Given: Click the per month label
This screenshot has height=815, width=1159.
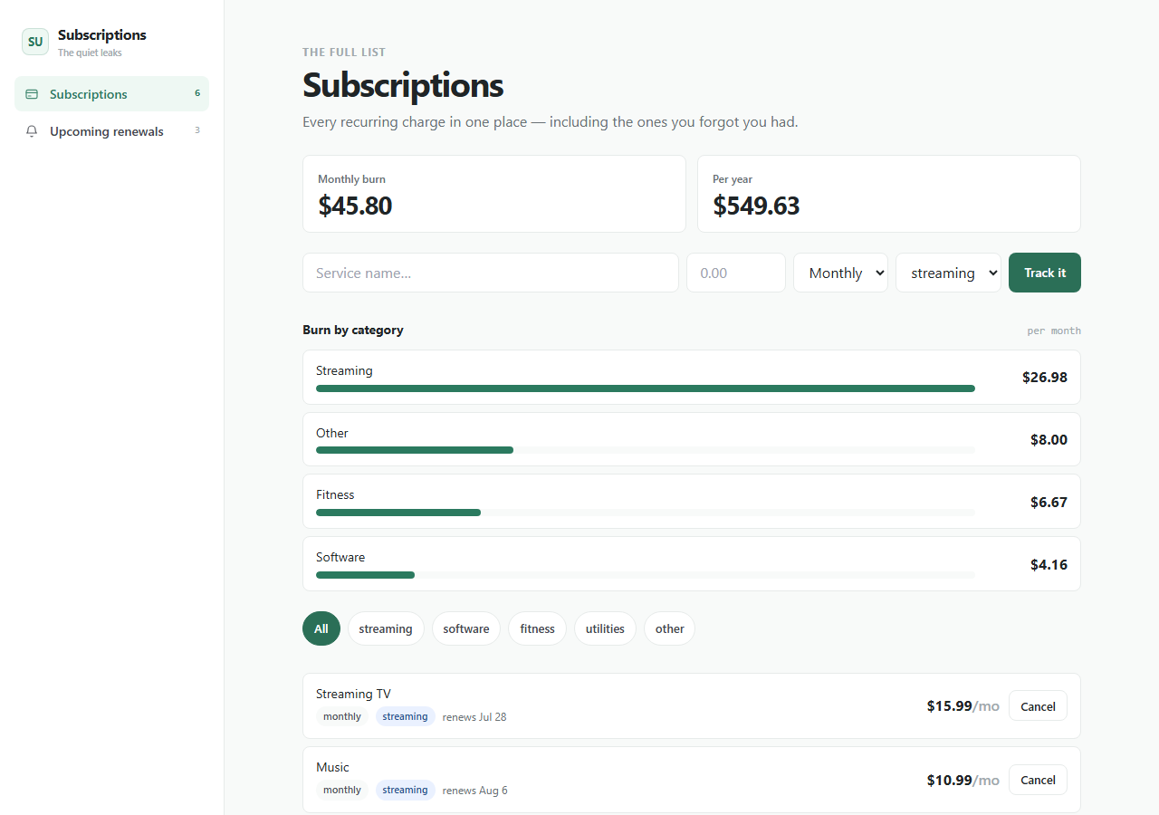Looking at the screenshot, I should point(1053,331).
